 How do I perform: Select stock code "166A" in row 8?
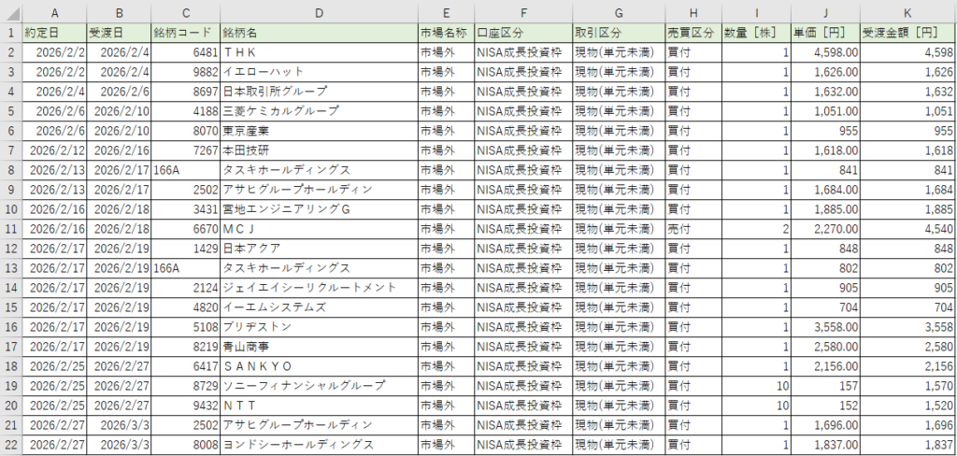(185, 169)
